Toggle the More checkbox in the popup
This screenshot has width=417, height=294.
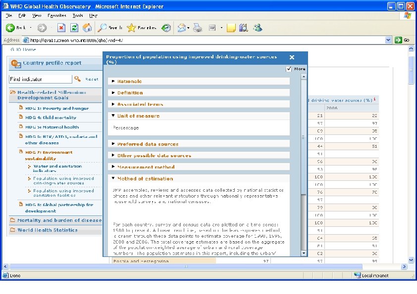point(289,69)
